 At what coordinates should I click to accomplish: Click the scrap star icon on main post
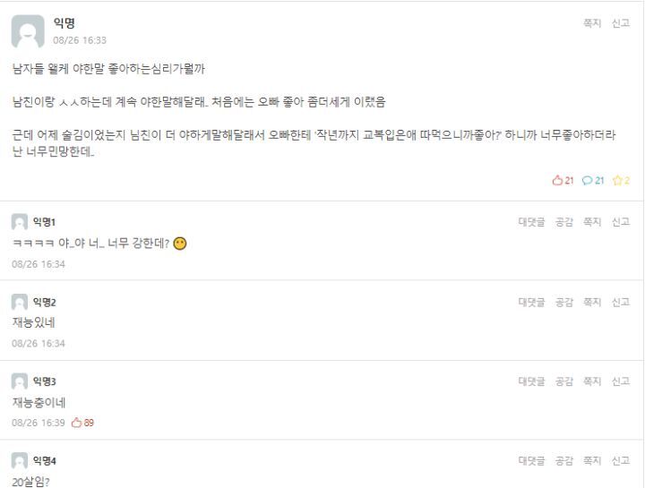[618, 180]
